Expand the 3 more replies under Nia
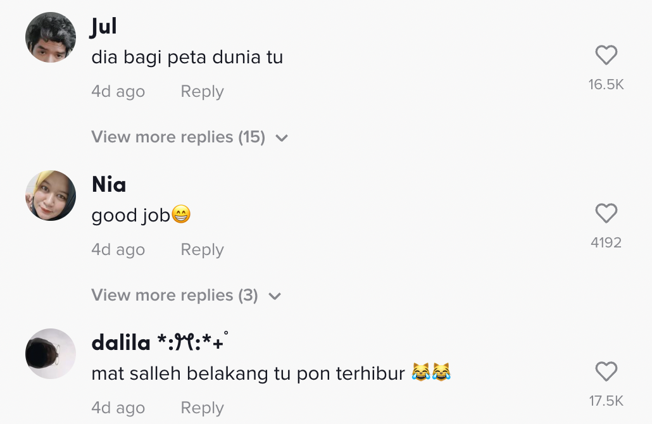The image size is (652, 424). pyautogui.click(x=174, y=295)
